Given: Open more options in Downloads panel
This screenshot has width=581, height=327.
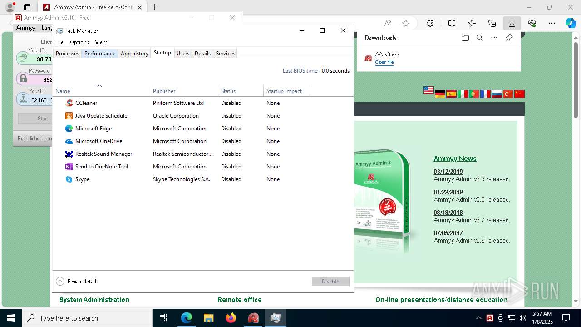Looking at the screenshot, I should 494,38.
